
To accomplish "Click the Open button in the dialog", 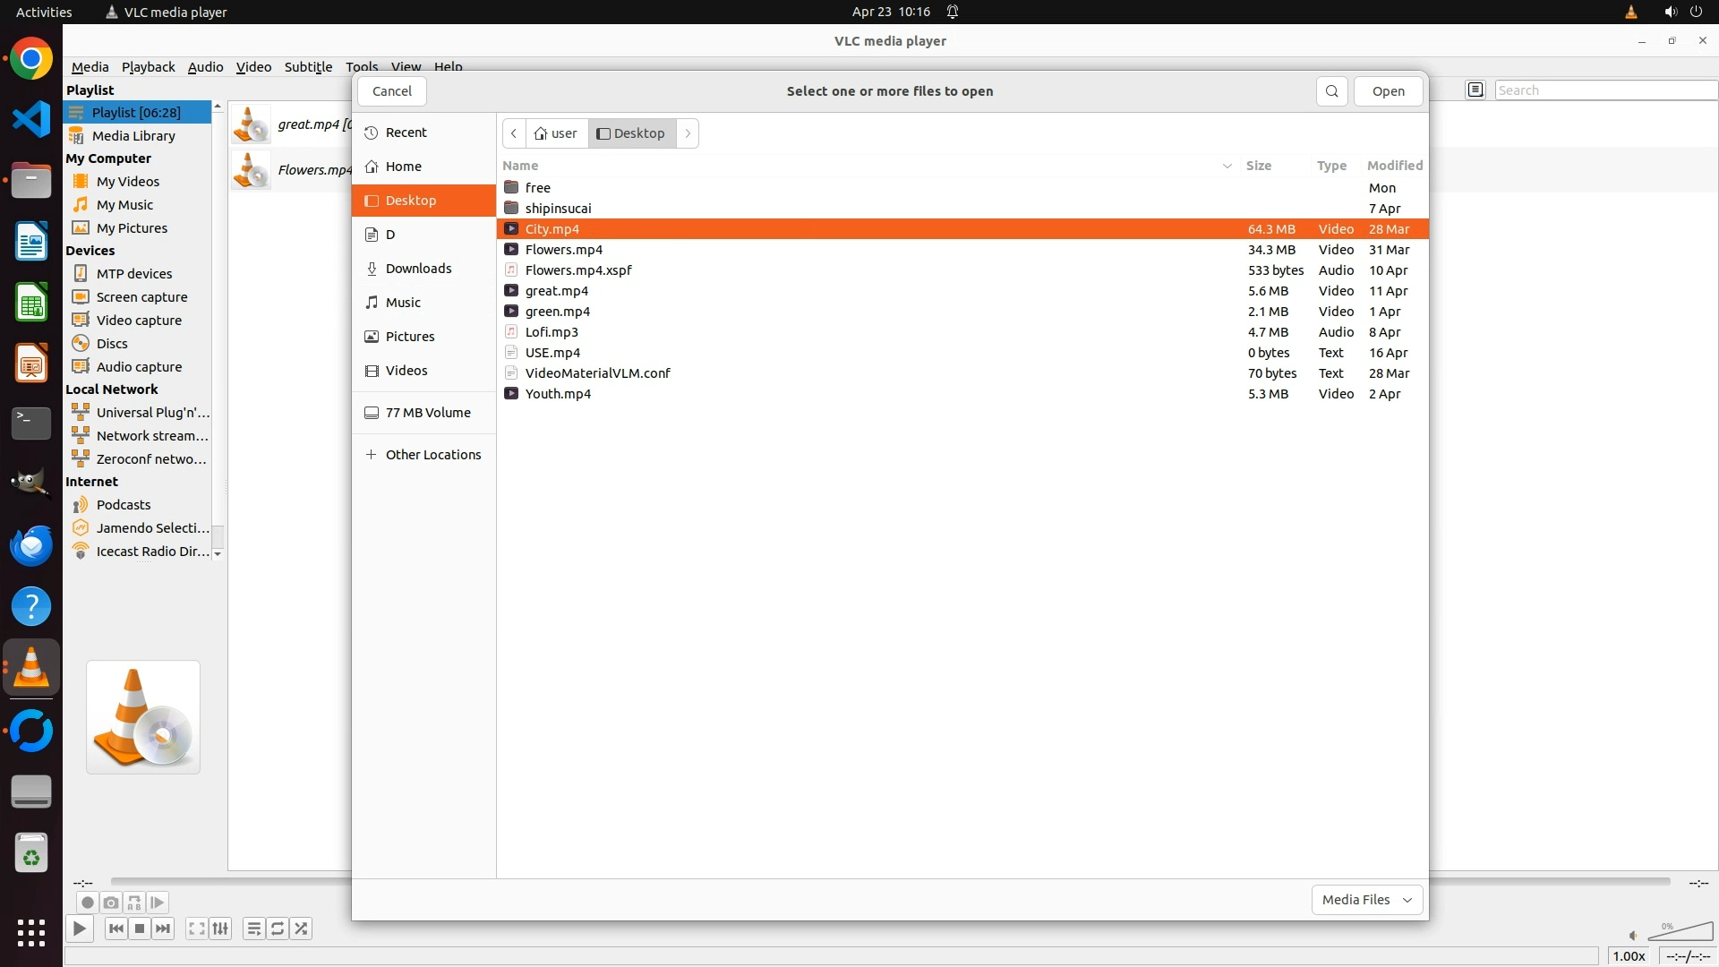I will tap(1388, 91).
